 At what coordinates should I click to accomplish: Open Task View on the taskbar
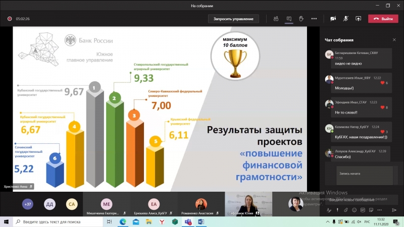click(109, 221)
